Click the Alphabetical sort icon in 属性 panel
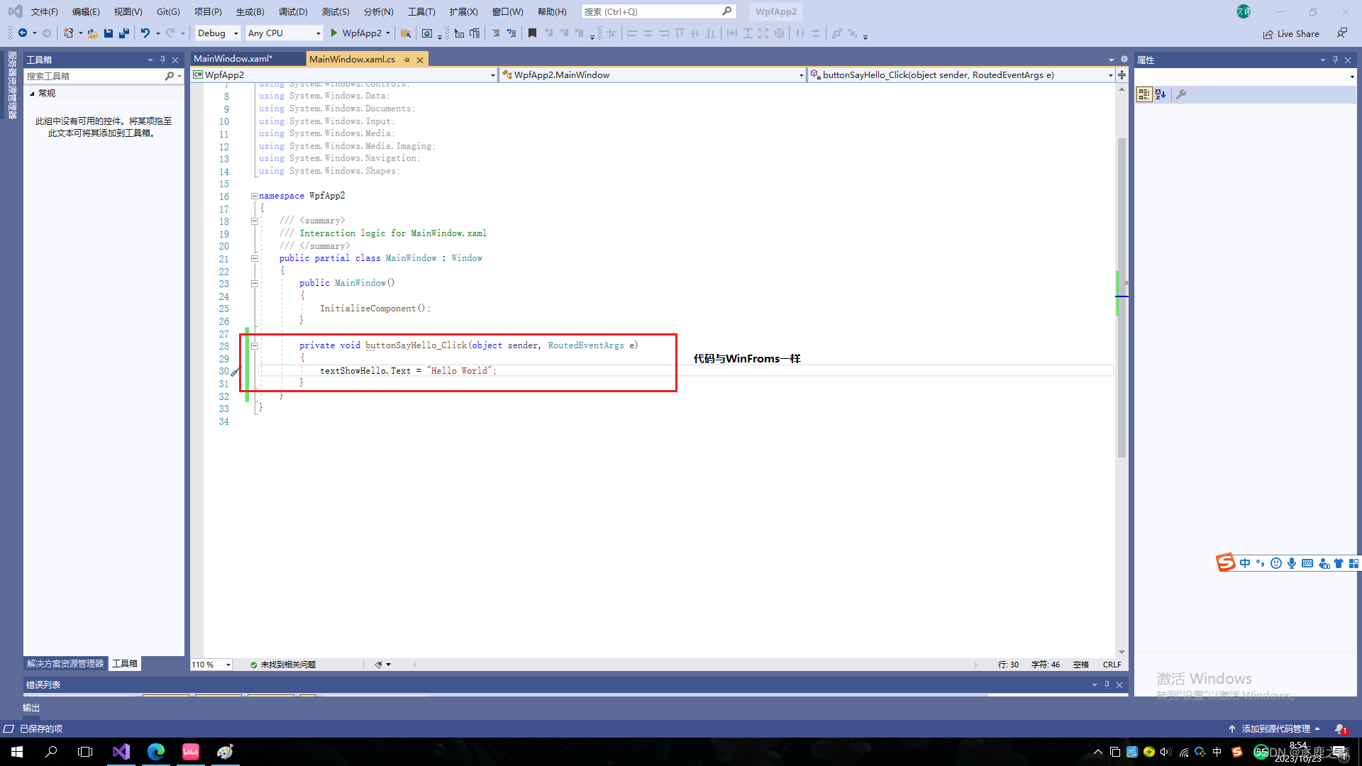This screenshot has width=1362, height=766. click(x=1161, y=94)
